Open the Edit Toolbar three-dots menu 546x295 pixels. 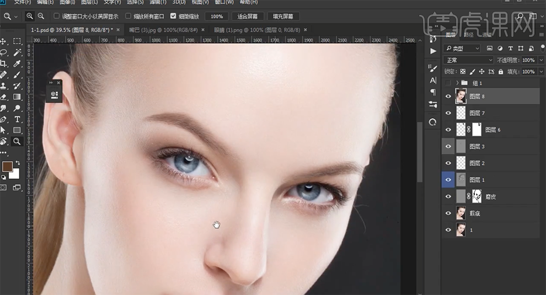(4, 153)
